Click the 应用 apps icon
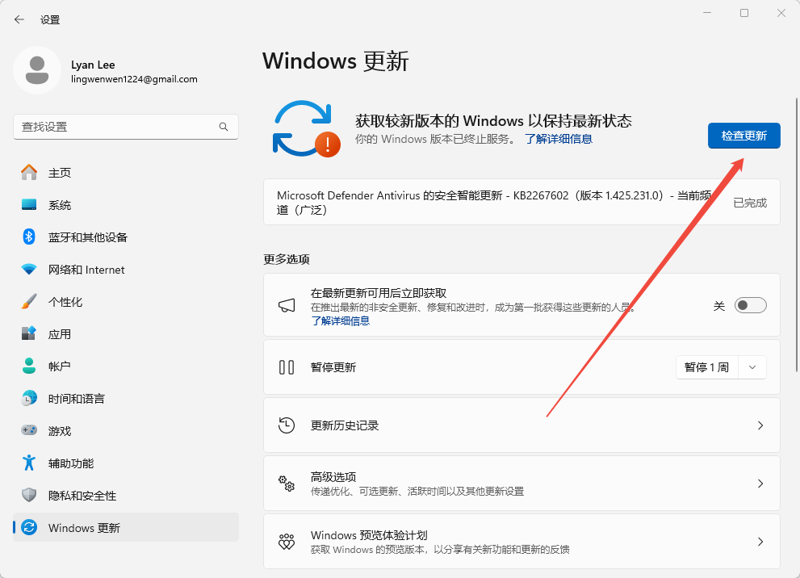The height and width of the screenshot is (578, 800). click(x=29, y=333)
